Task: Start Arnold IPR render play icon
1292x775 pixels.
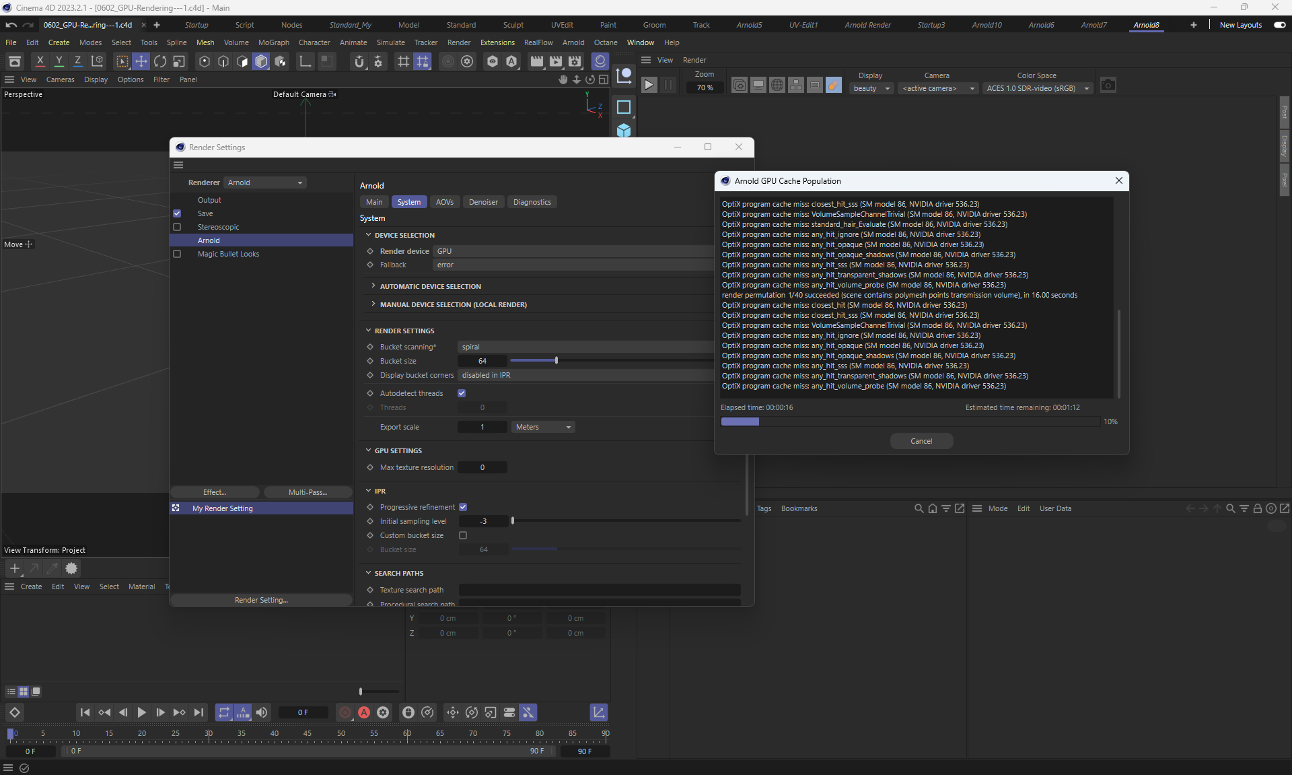Action: [x=649, y=86]
